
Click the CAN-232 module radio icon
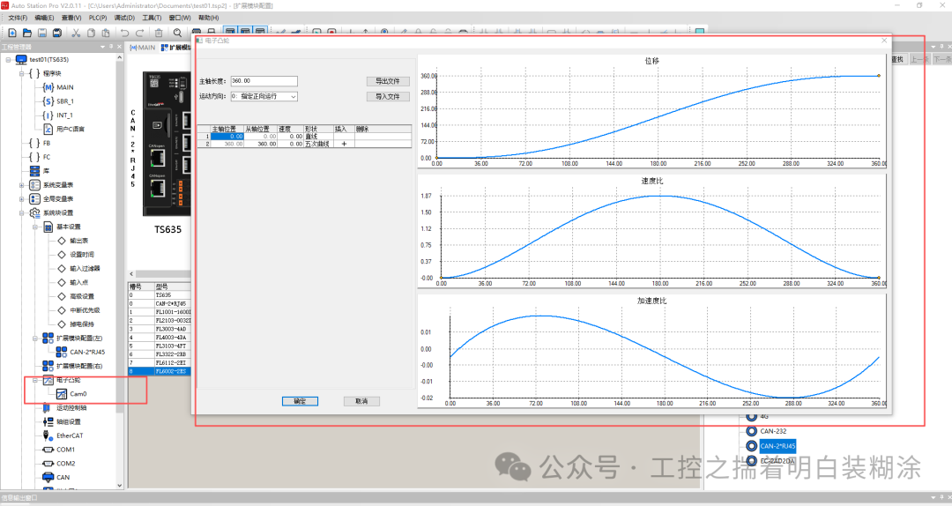click(x=751, y=431)
